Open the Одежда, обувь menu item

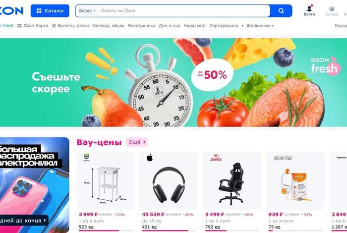[108, 26]
